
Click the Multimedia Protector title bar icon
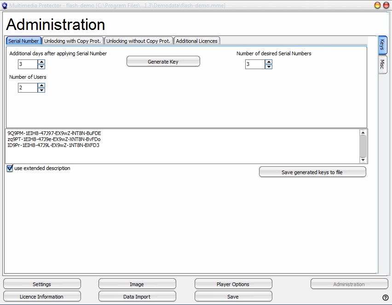[x=5, y=5]
